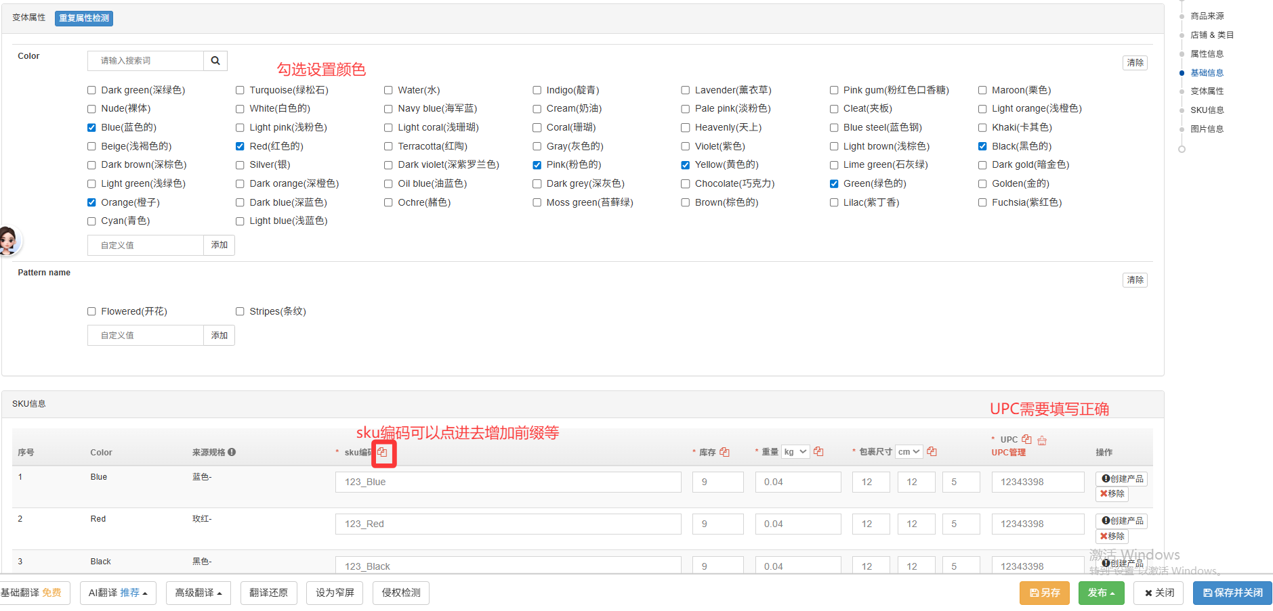
Task: Expand the AI翻译 dropdown button
Action: (118, 593)
